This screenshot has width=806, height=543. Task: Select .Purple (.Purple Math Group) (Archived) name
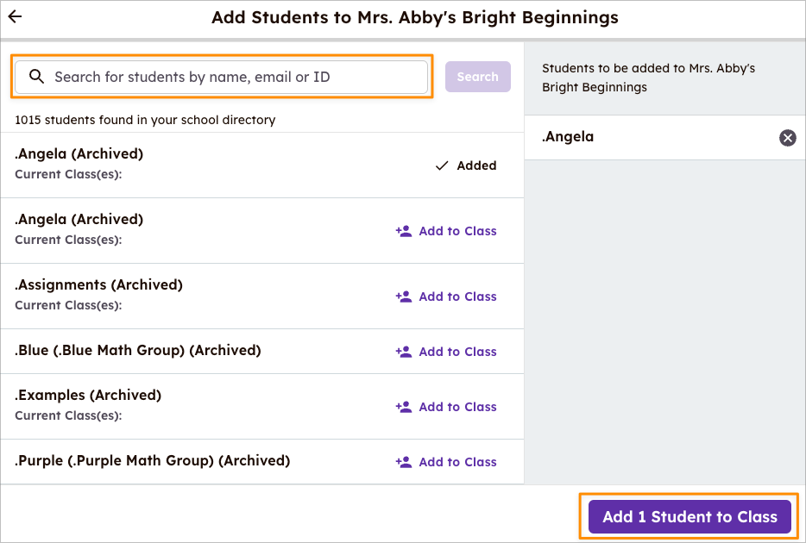(x=152, y=461)
